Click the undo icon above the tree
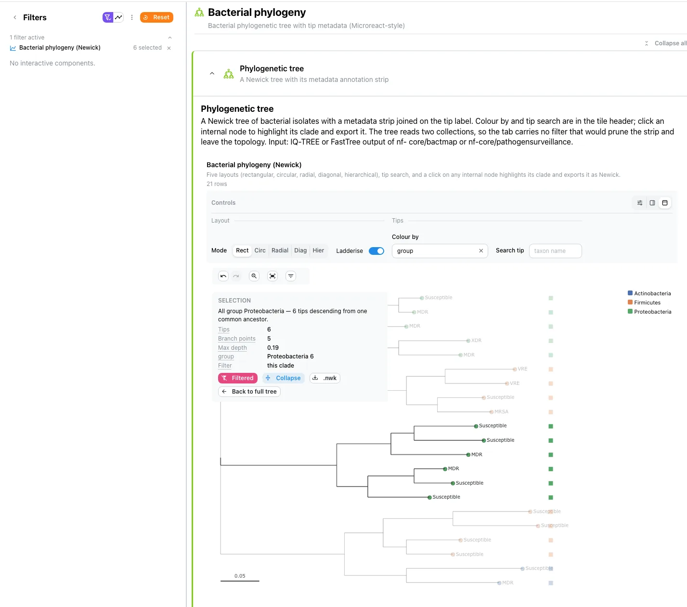Image resolution: width=687 pixels, height=607 pixels. [223, 276]
